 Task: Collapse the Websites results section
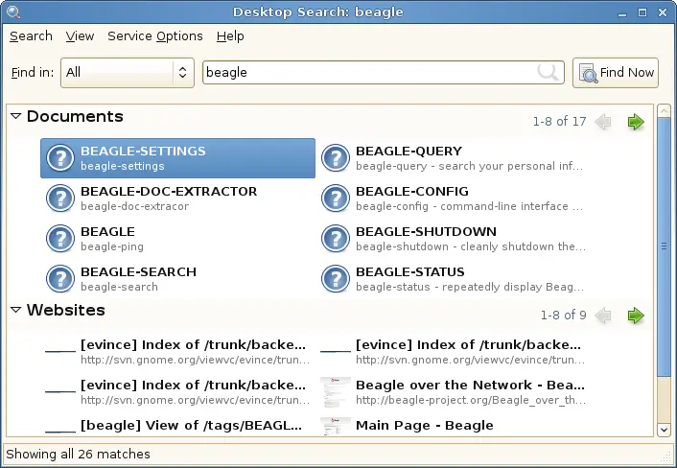(15, 310)
